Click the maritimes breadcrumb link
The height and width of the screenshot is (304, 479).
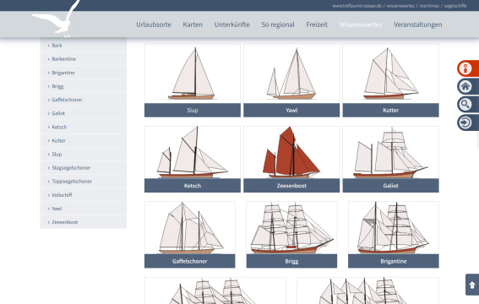429,6
